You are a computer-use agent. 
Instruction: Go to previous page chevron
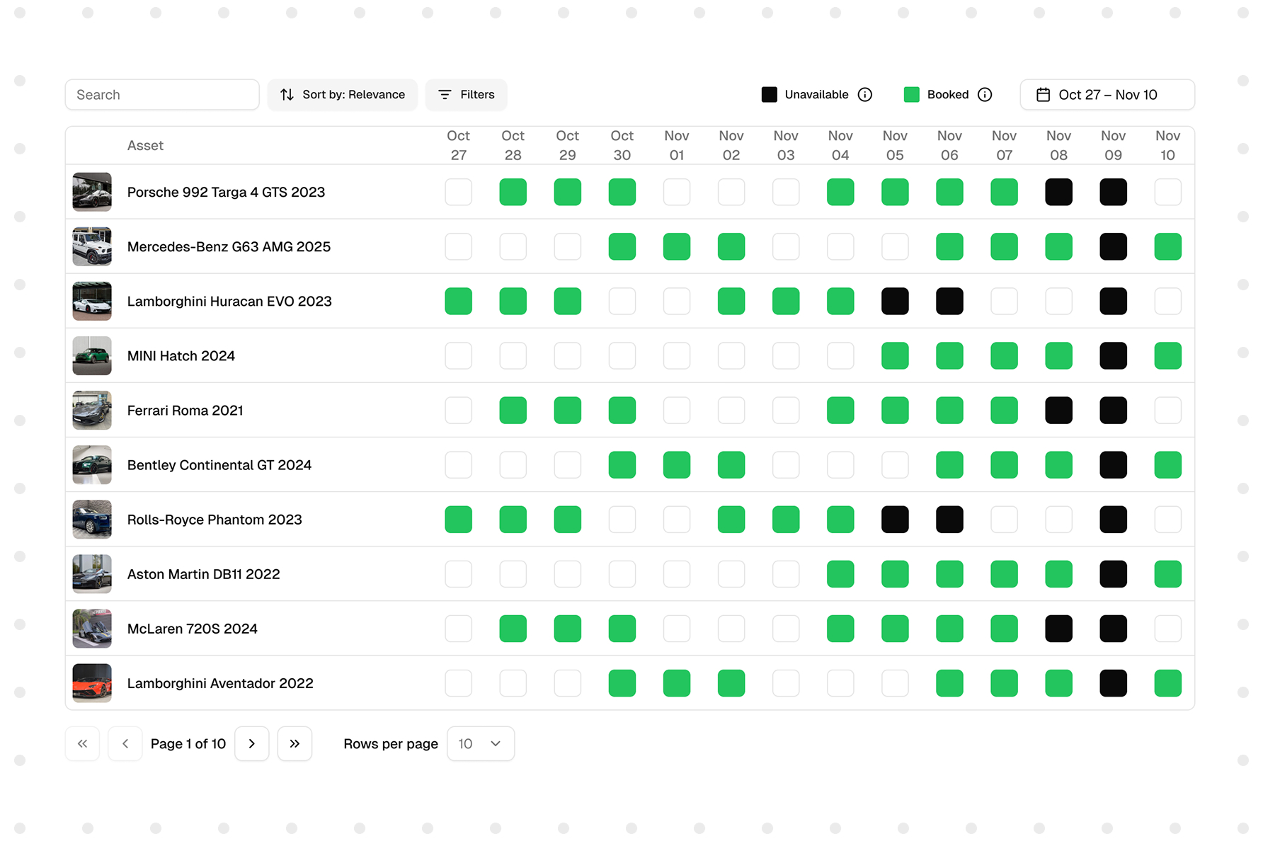pyautogui.click(x=125, y=743)
